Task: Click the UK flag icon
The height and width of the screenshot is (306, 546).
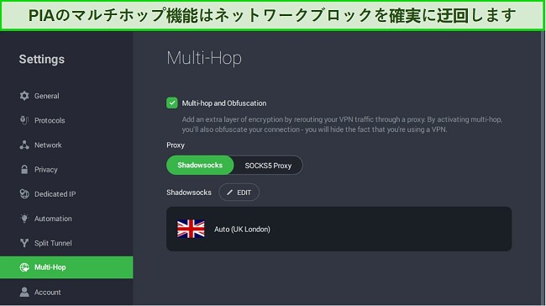Action: click(191, 229)
